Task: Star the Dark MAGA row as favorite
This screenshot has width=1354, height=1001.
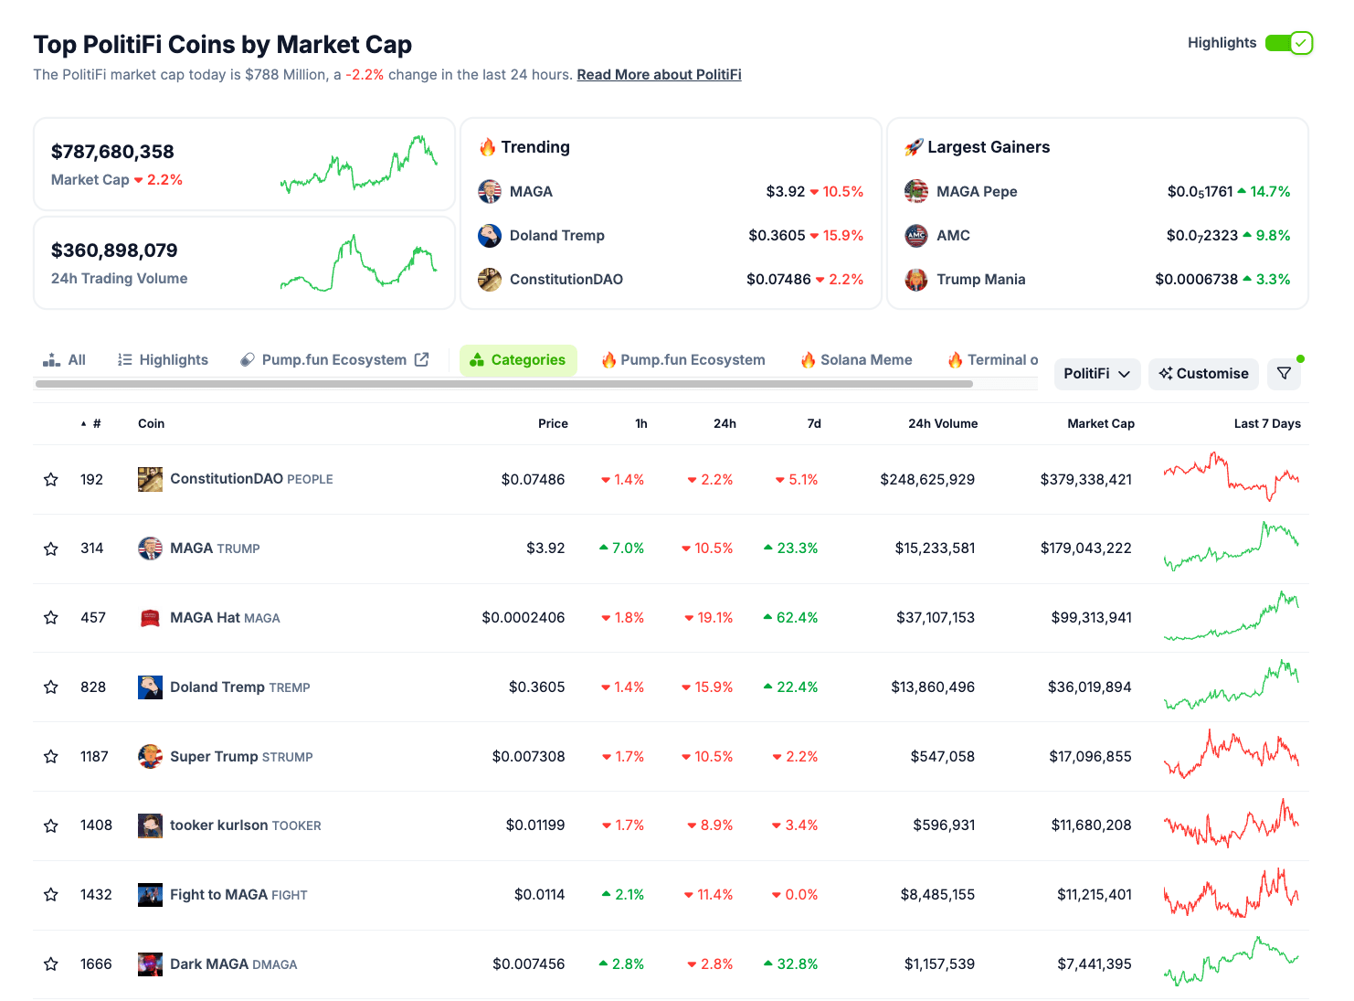Action: [51, 964]
